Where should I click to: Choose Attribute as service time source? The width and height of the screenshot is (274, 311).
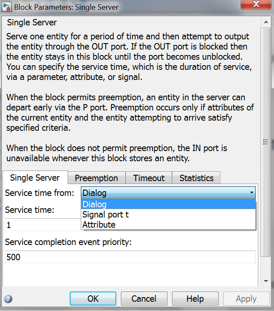point(168,225)
